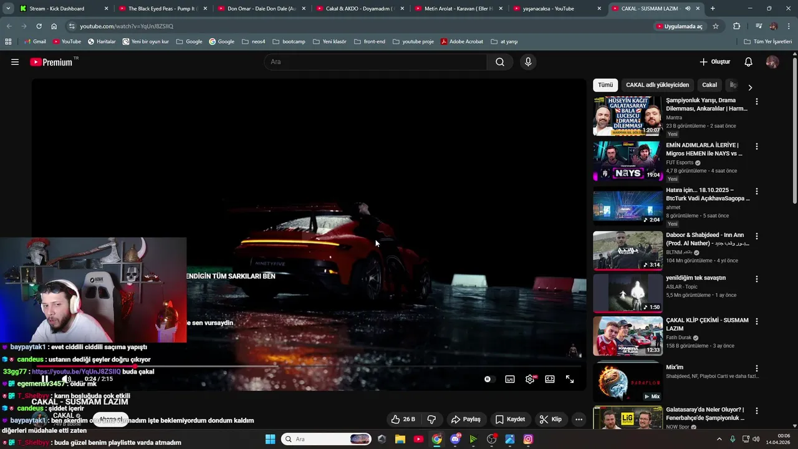Screen dimensions: 798x449
Task: Go to the browser home page
Action: 54,26
